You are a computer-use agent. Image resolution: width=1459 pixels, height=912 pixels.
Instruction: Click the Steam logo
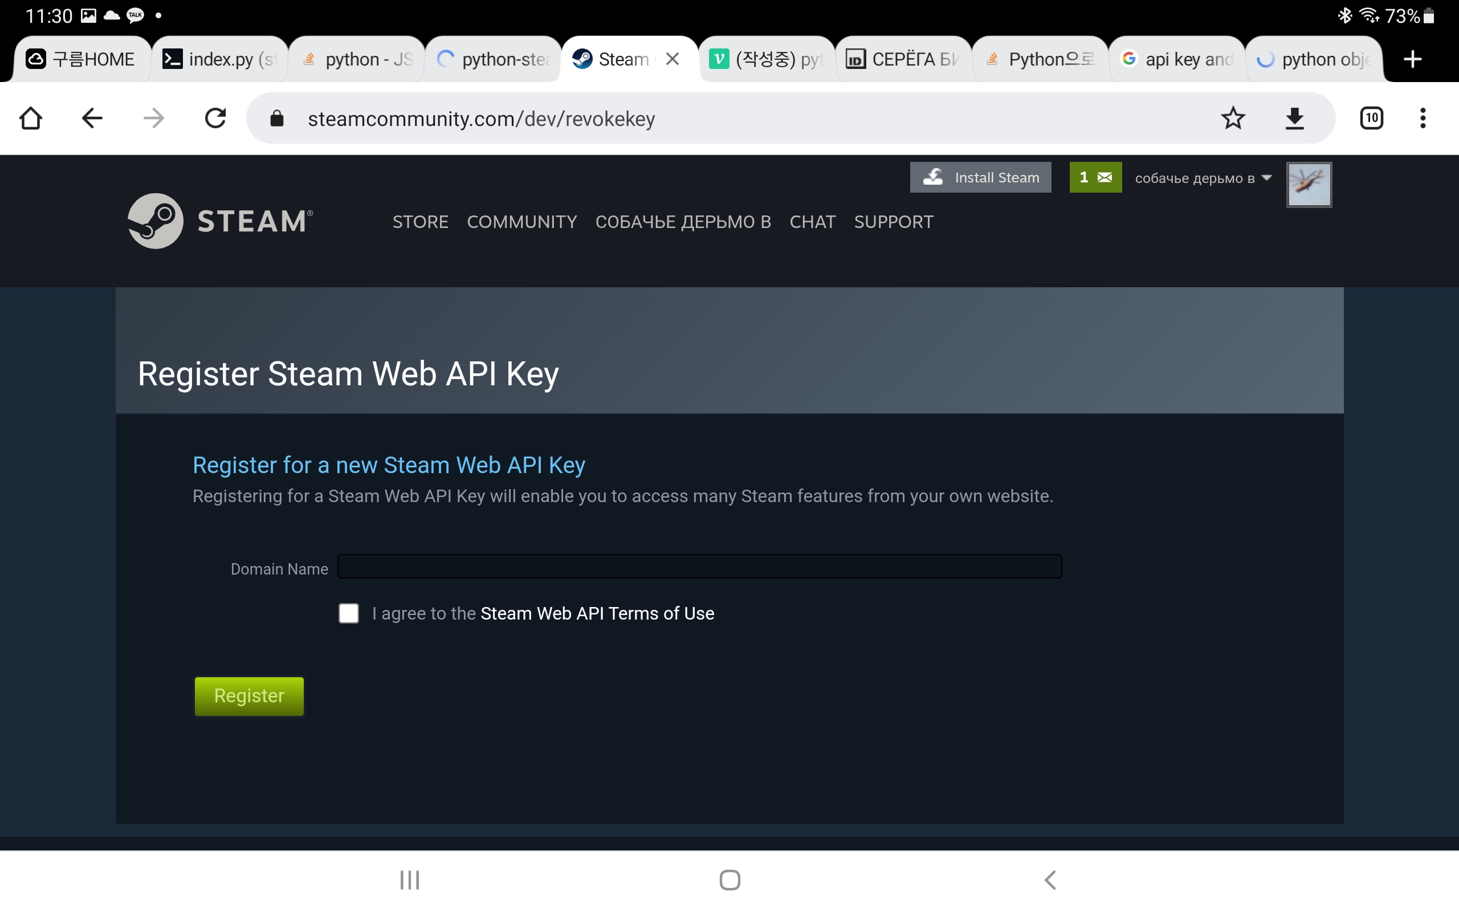click(221, 221)
